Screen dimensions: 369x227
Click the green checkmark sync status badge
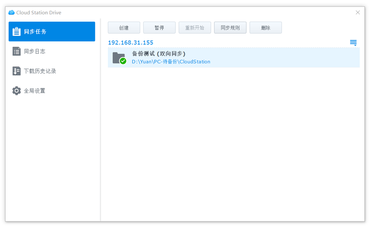[123, 61]
